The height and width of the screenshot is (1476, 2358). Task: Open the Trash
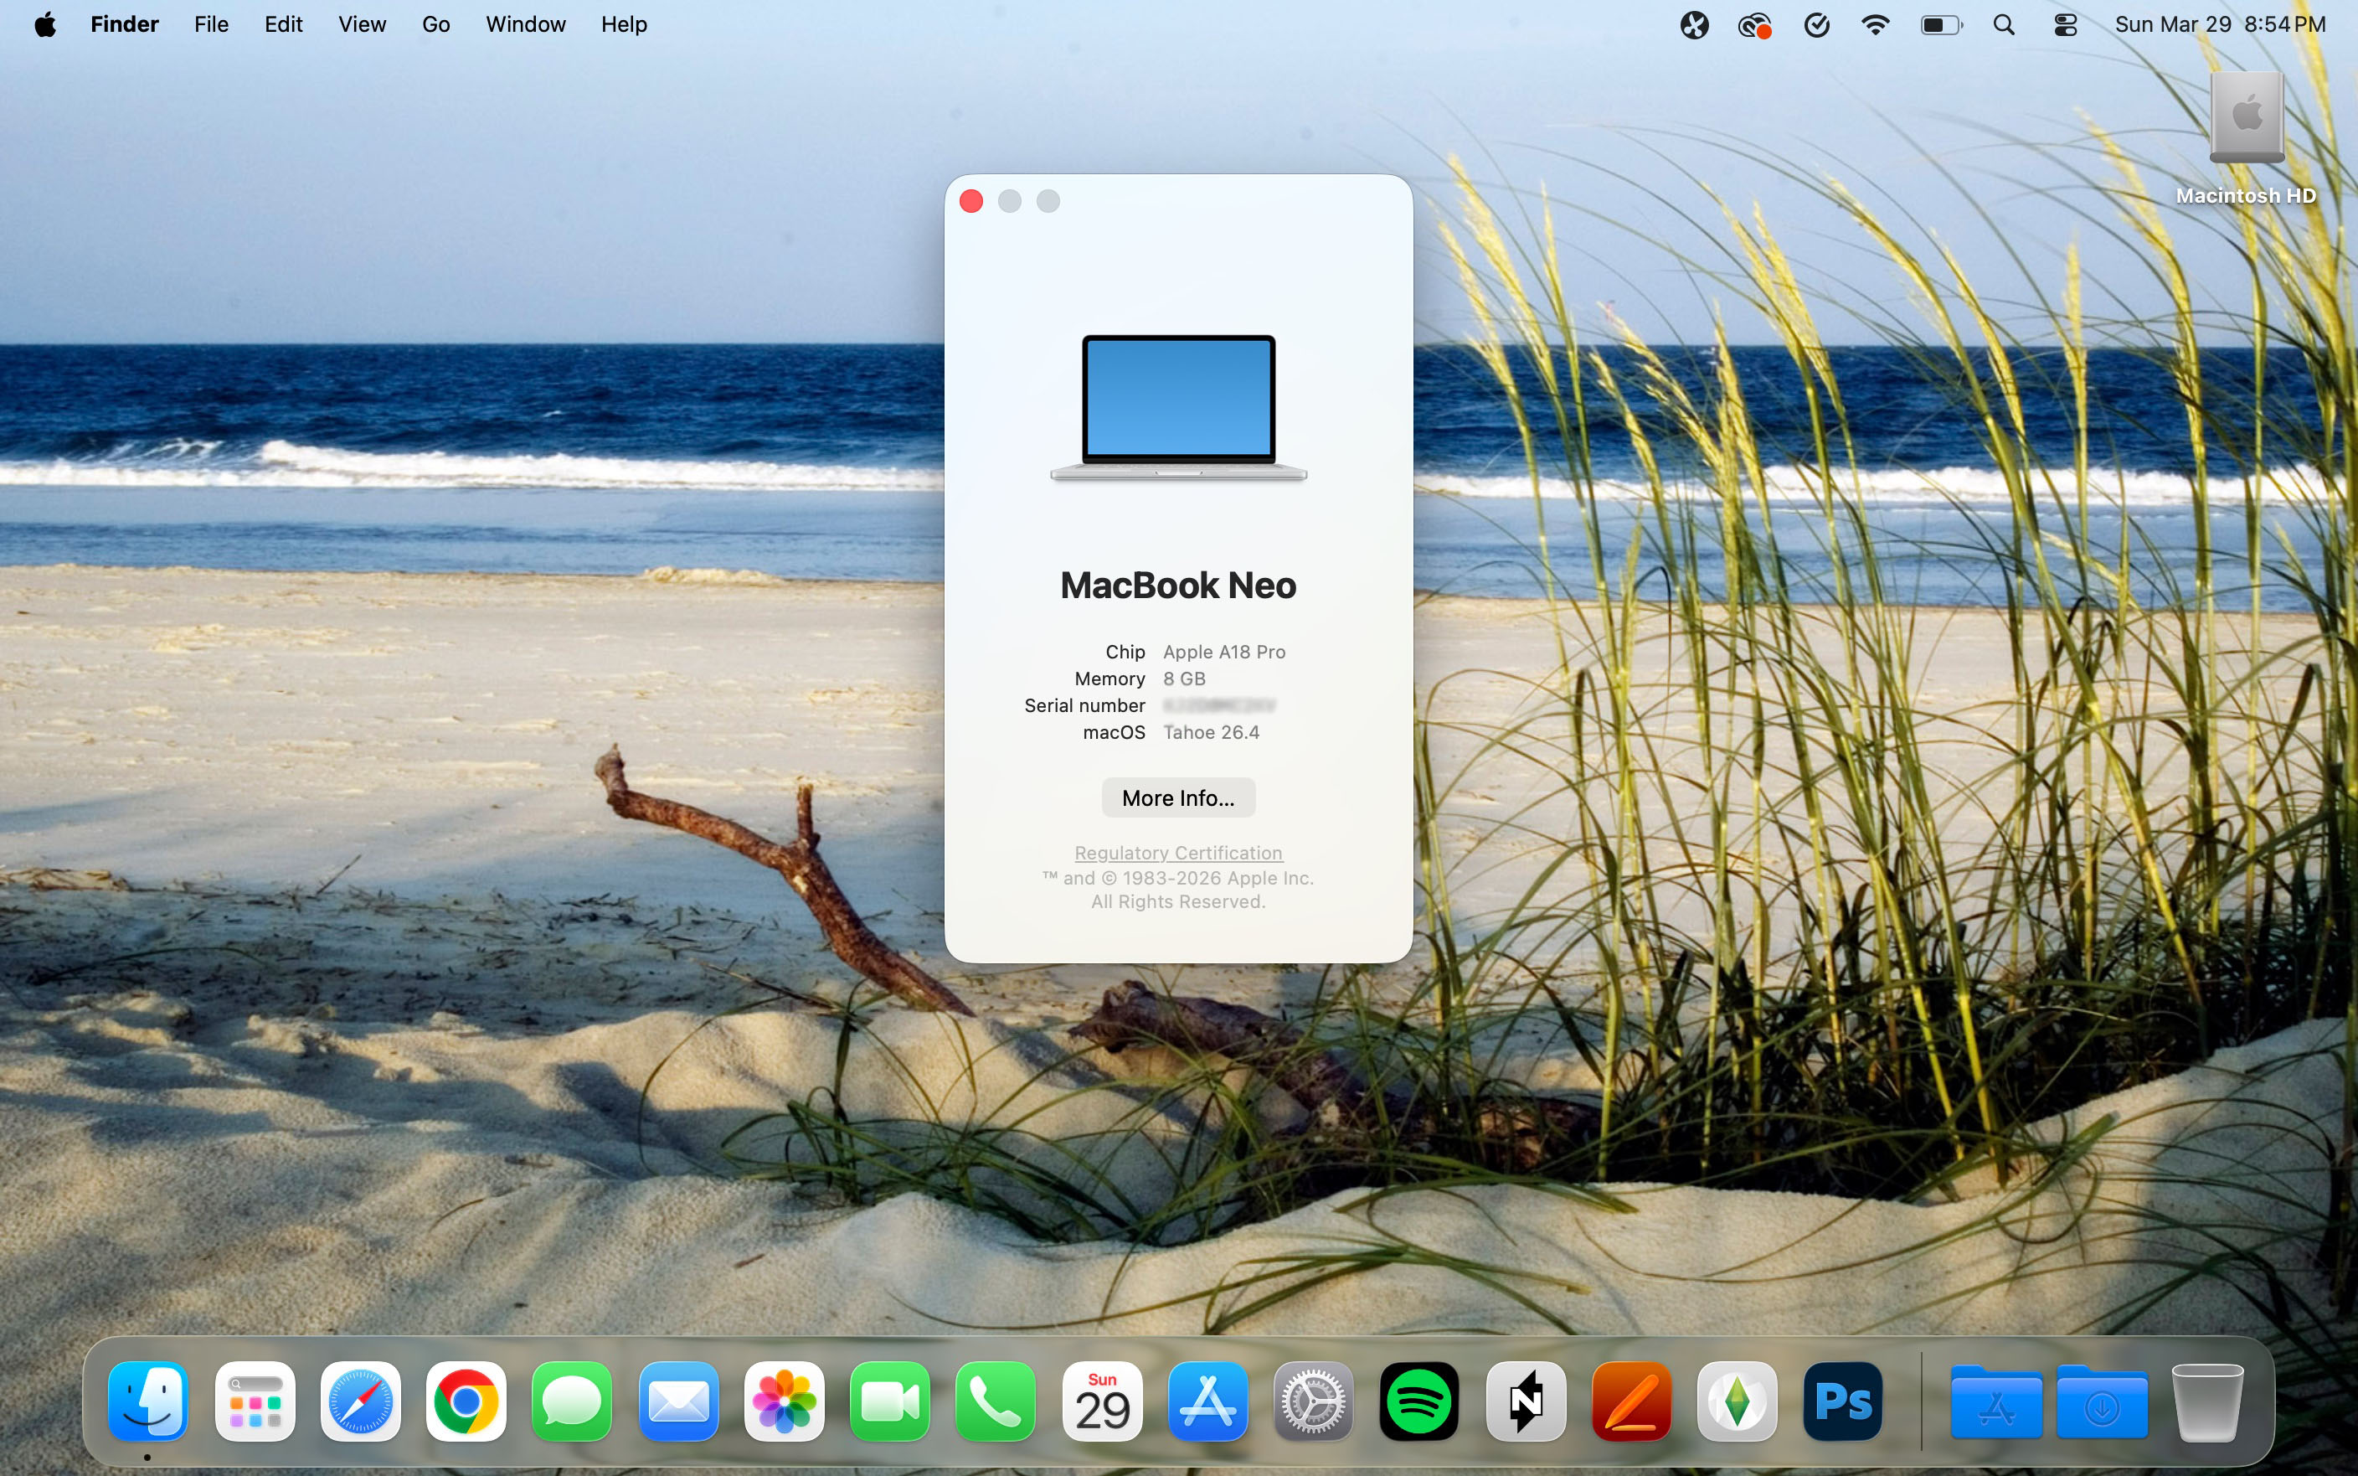tap(2206, 1401)
